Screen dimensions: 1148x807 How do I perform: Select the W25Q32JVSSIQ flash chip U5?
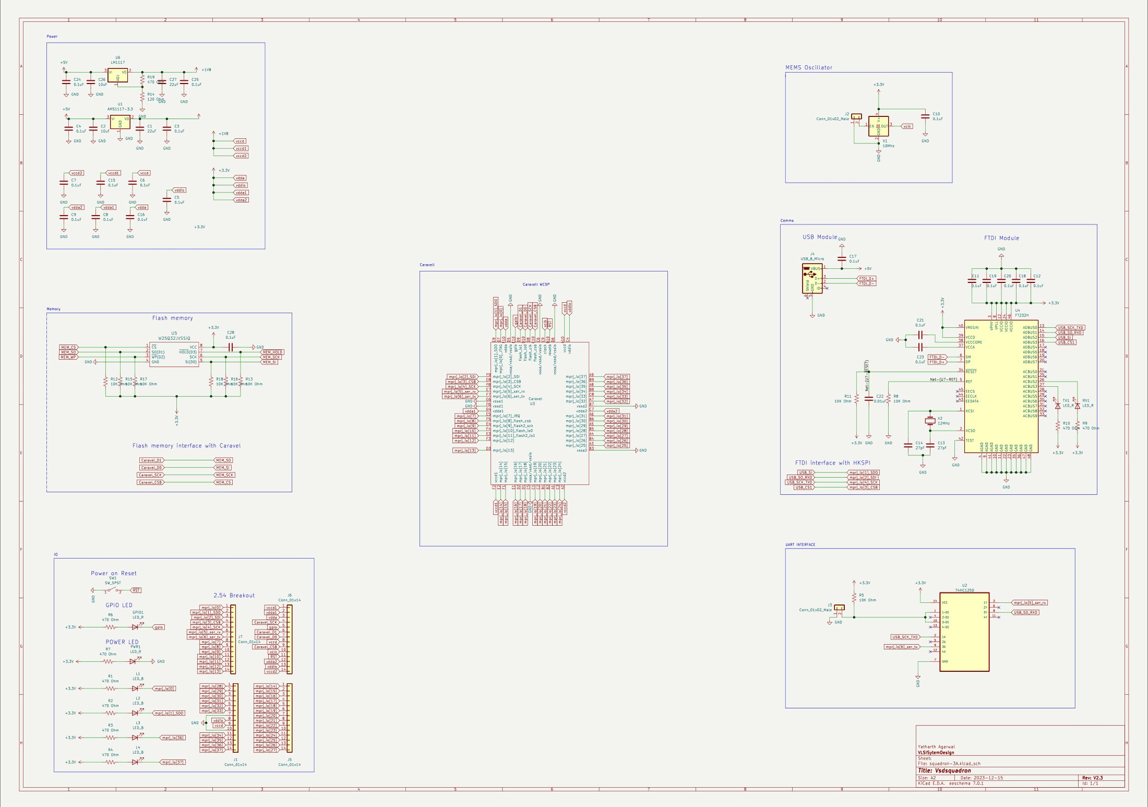174,354
